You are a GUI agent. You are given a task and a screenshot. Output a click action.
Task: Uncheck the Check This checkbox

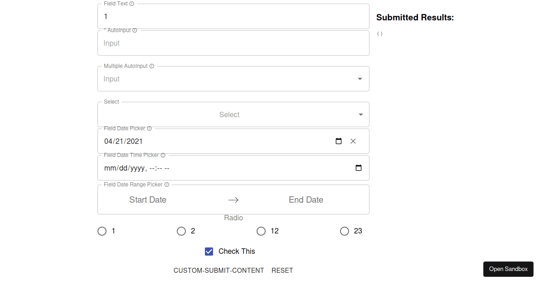click(209, 251)
